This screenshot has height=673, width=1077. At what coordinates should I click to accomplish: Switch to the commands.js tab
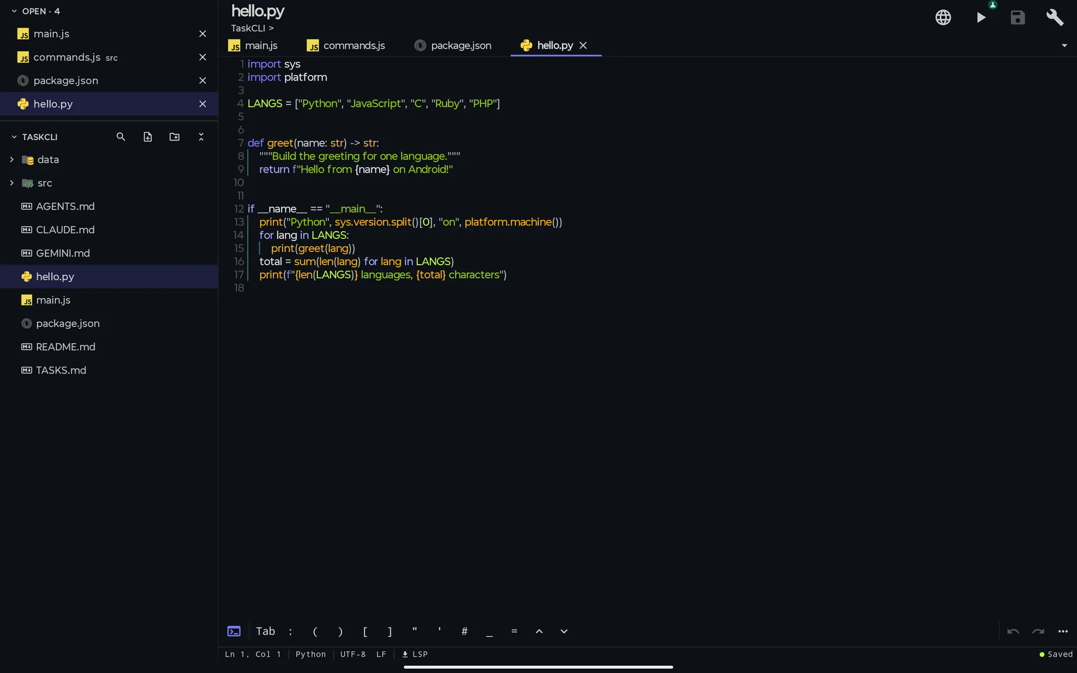click(346, 45)
